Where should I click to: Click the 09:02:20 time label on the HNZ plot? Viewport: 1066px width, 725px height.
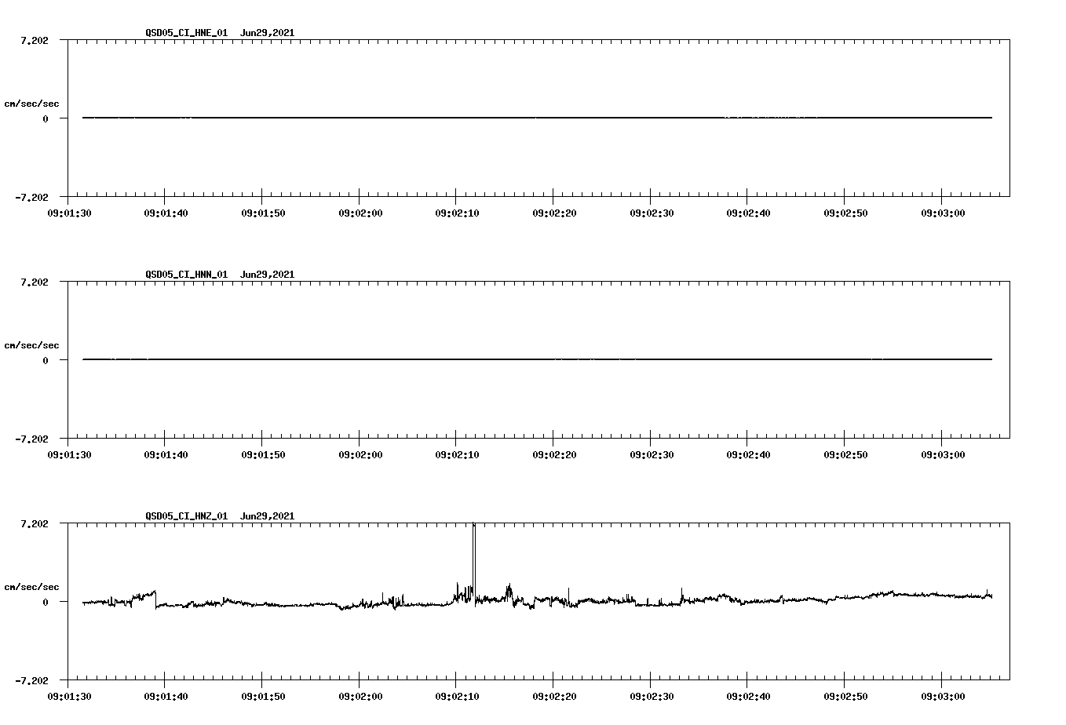pyautogui.click(x=553, y=697)
